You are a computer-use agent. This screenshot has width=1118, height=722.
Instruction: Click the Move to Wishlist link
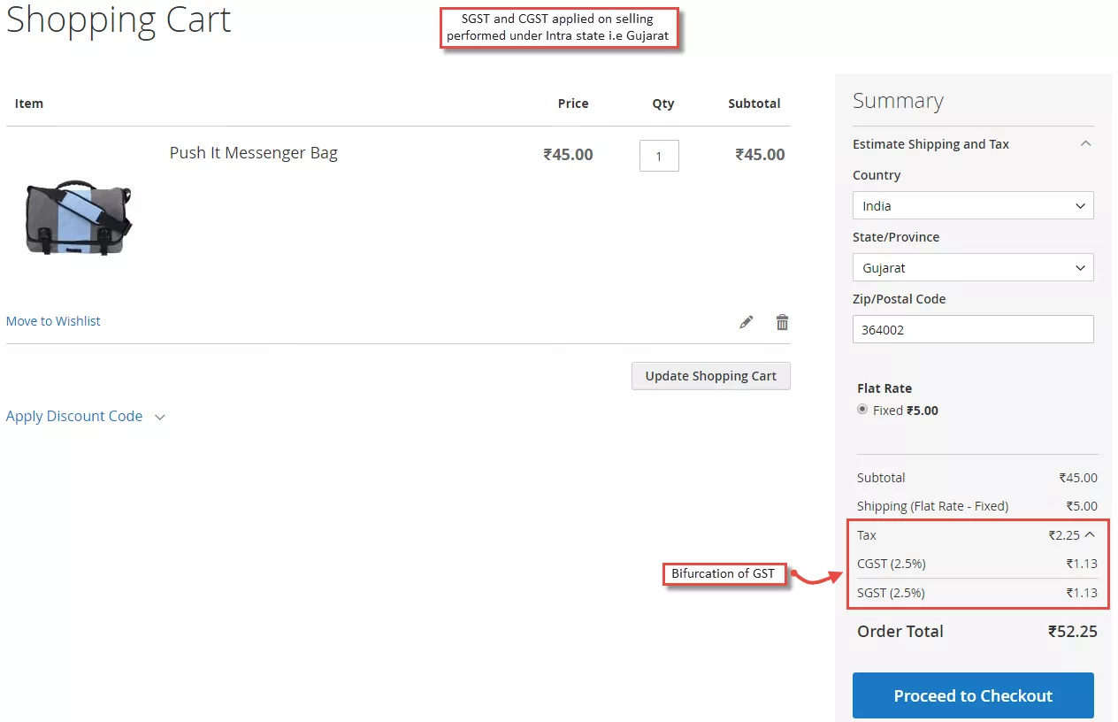[x=53, y=321]
